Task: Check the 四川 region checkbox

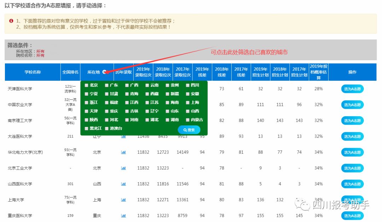Action: 187,85
